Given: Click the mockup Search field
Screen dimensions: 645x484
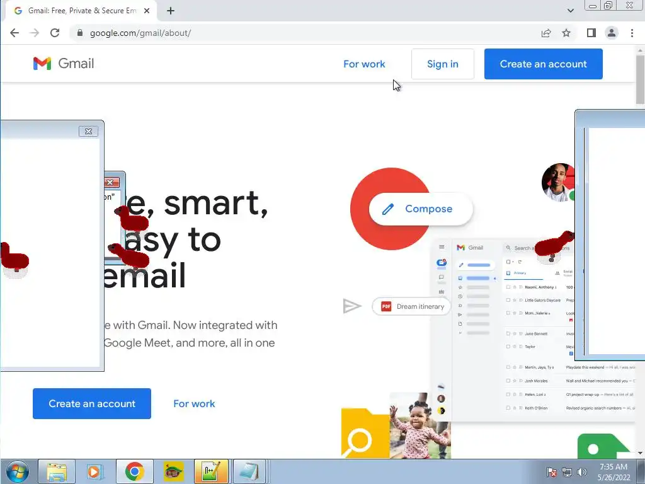Looking at the screenshot, I should click(x=538, y=248).
